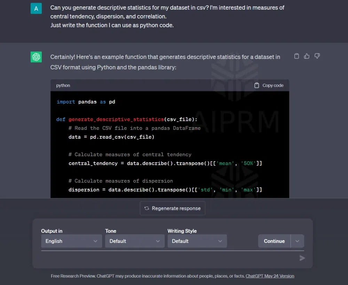Click Copy code in code block header
348x285 pixels.
click(x=269, y=85)
